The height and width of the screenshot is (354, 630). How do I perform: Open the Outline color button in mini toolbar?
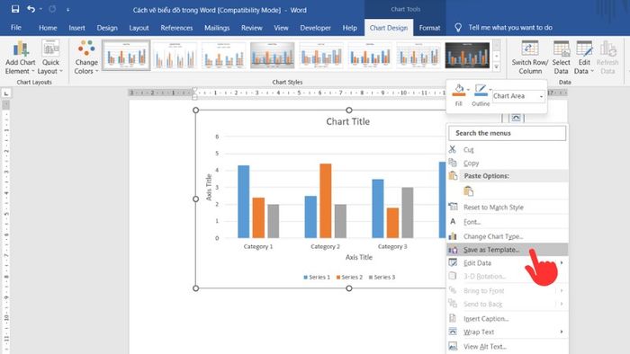[481, 90]
